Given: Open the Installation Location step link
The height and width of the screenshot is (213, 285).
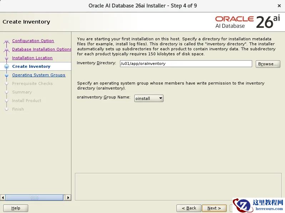Looking at the screenshot, I should click(32, 58).
